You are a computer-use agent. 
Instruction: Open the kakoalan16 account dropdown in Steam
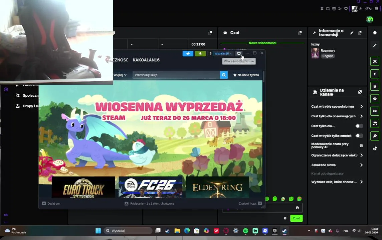223,53
